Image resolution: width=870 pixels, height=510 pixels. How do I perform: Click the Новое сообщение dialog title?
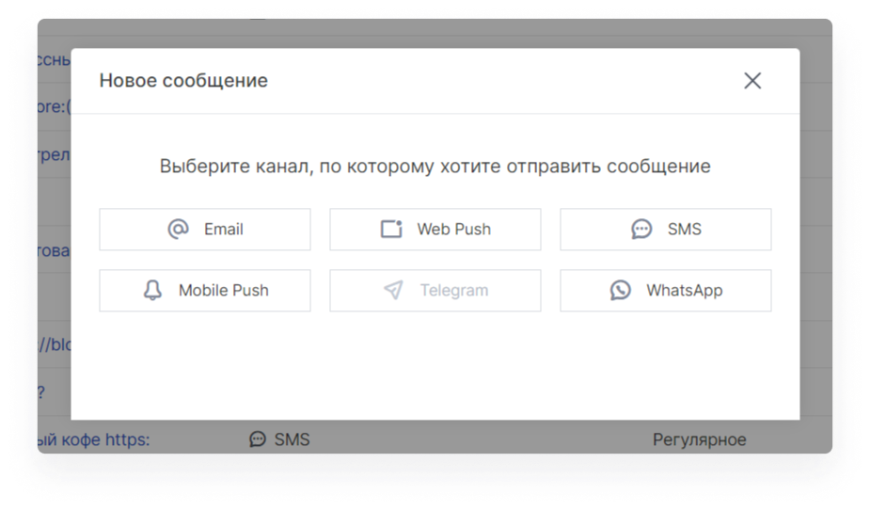pyautogui.click(x=183, y=81)
